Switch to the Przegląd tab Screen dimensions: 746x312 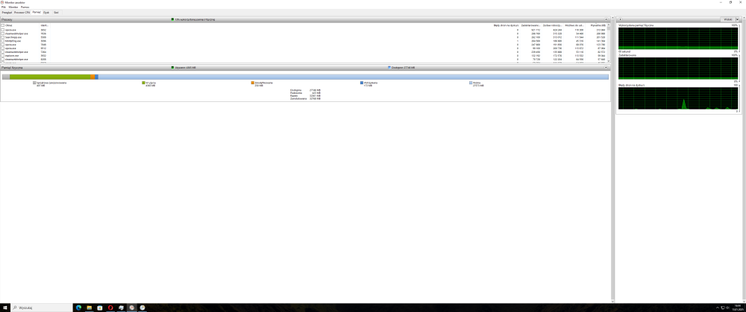tap(7, 13)
